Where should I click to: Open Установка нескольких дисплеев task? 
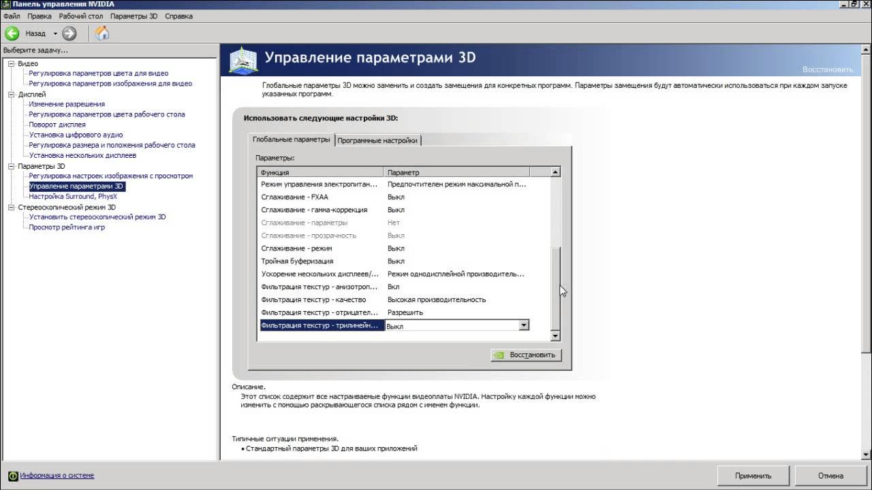[x=82, y=155]
